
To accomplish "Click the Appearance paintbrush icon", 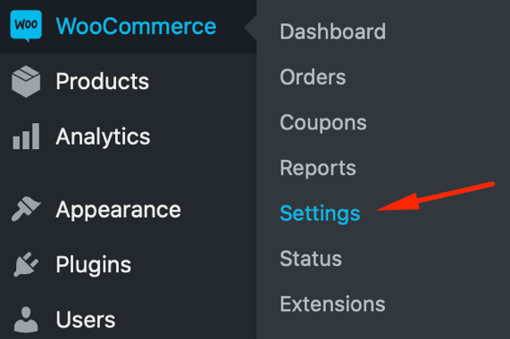I will click(26, 209).
